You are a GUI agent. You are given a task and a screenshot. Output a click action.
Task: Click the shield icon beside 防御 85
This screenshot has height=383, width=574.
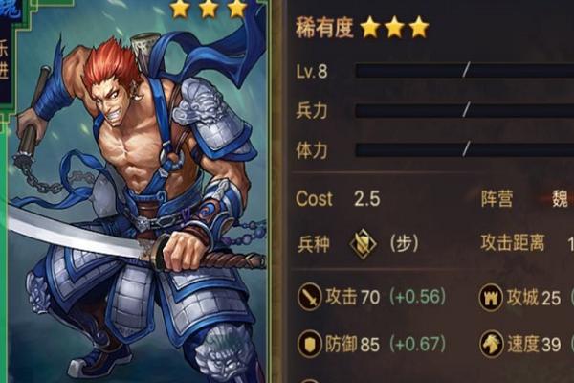coord(310,344)
